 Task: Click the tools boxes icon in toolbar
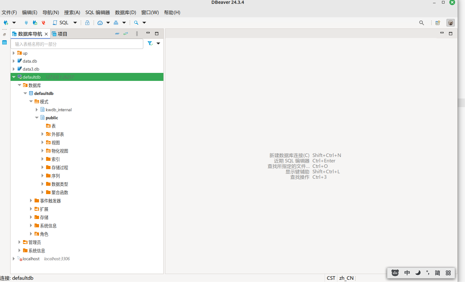[x=116, y=23]
